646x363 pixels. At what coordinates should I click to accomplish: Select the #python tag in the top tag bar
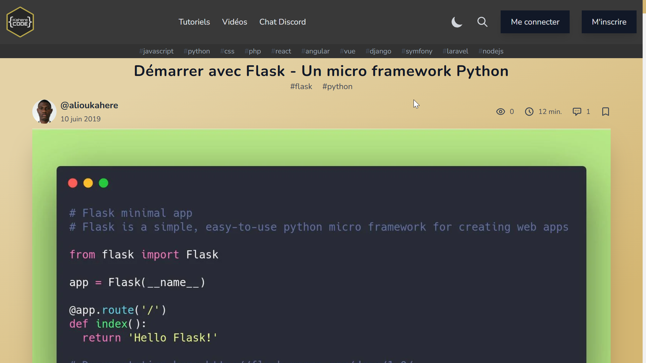(x=197, y=51)
